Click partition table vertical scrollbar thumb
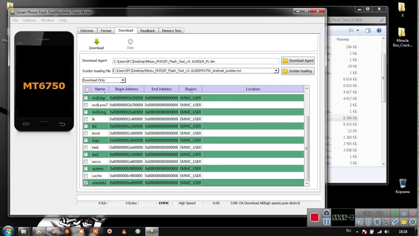Viewport: 419px width, 236px height. (x=307, y=148)
